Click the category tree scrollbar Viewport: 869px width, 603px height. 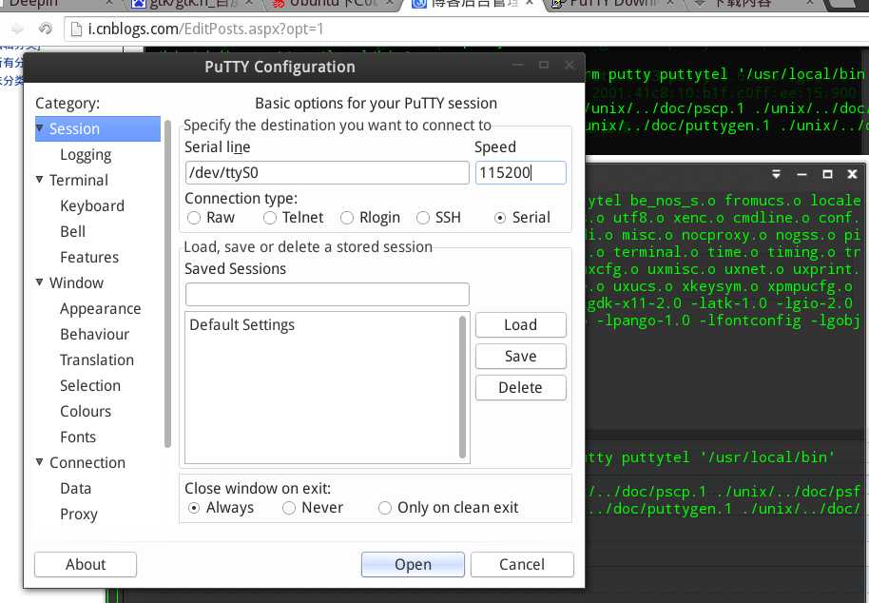(x=168, y=283)
